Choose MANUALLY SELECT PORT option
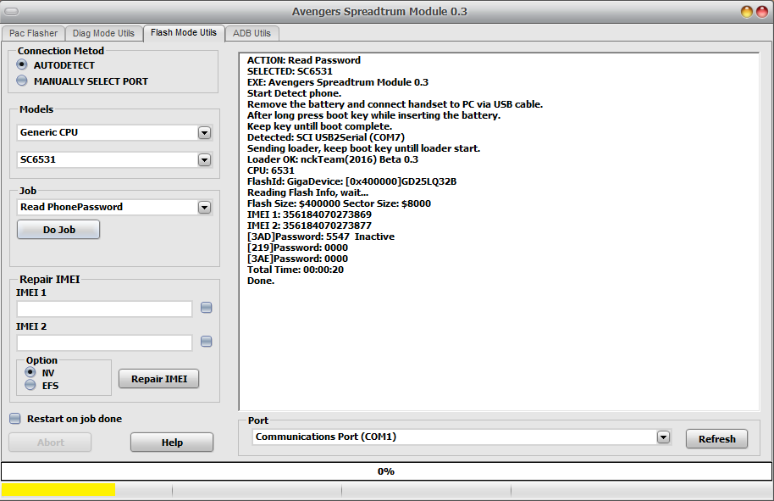The height and width of the screenshot is (501, 774). 22,81
